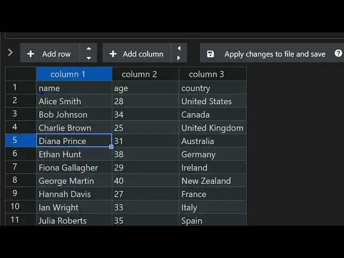Image resolution: width=344 pixels, height=258 pixels.
Task: Select the 'Ireland' cell
Action: click(213, 167)
